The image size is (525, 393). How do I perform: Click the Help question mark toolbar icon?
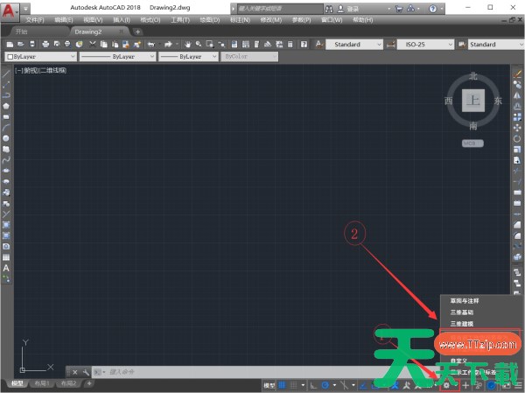pyautogui.click(x=304, y=45)
